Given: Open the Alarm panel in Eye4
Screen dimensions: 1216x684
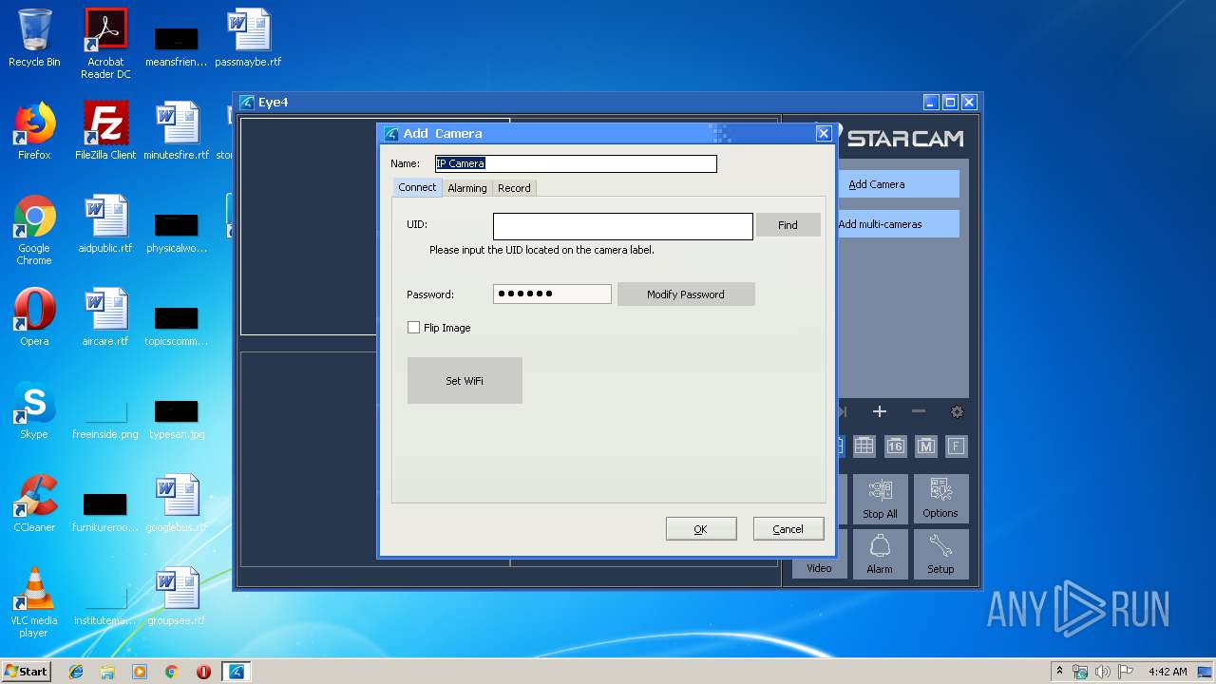Looking at the screenshot, I should 880,554.
